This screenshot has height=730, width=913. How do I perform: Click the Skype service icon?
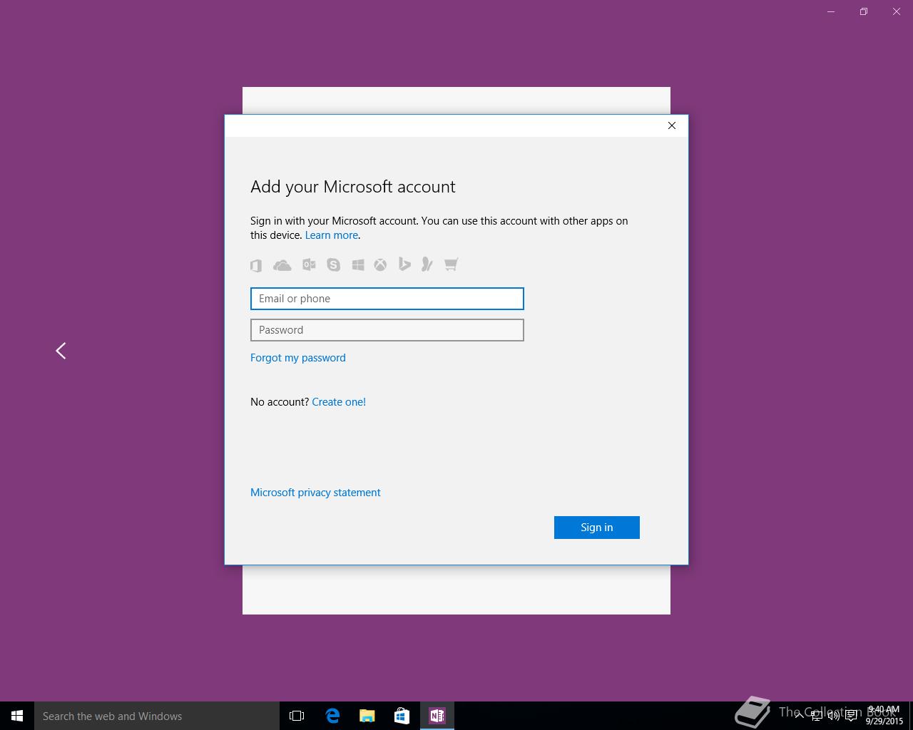click(x=333, y=265)
